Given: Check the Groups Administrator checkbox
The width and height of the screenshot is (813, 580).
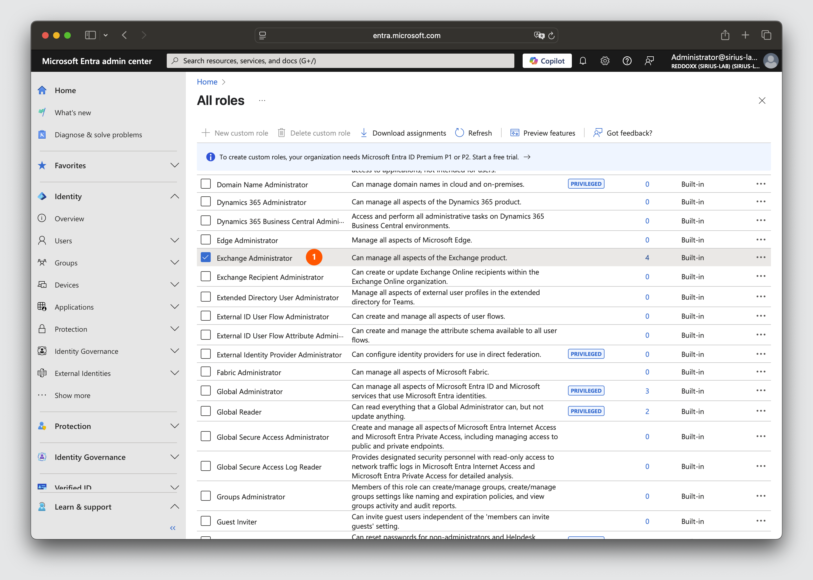Looking at the screenshot, I should 205,496.
